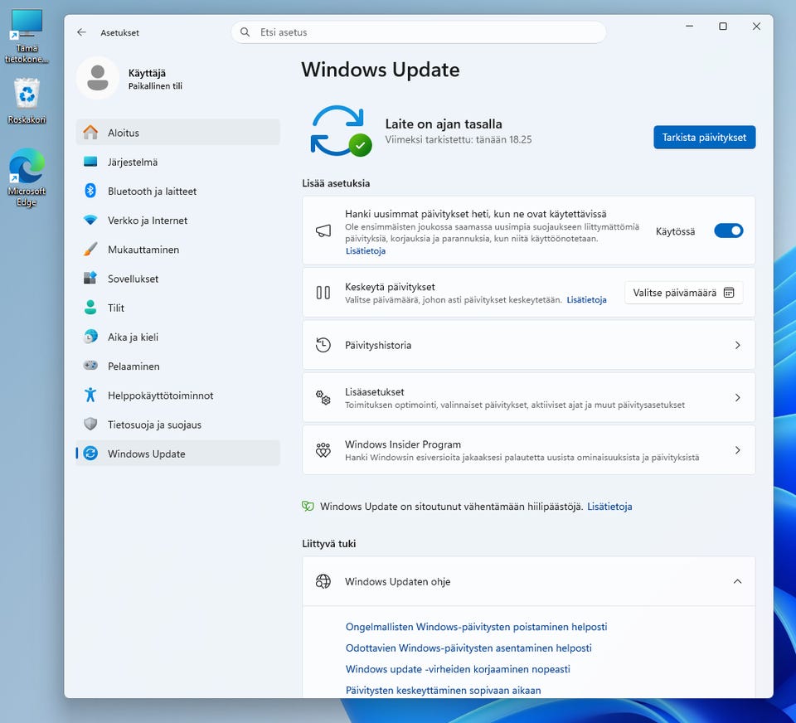This screenshot has height=723, width=796.
Task: Click the Tietosuoja ja suojaus shield icon
Action: click(x=90, y=424)
